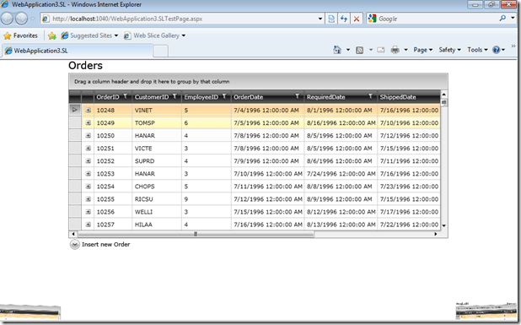Expand row details for order 10252
The width and height of the screenshot is (521, 325).
pos(88,161)
